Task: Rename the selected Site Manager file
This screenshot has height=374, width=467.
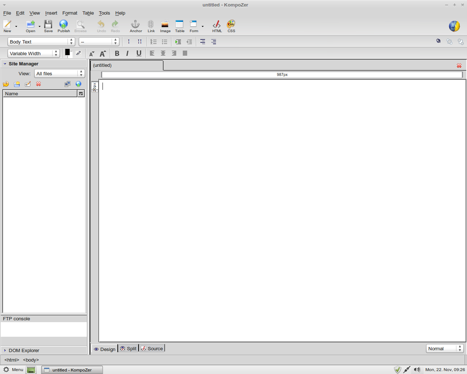Action: (x=28, y=84)
